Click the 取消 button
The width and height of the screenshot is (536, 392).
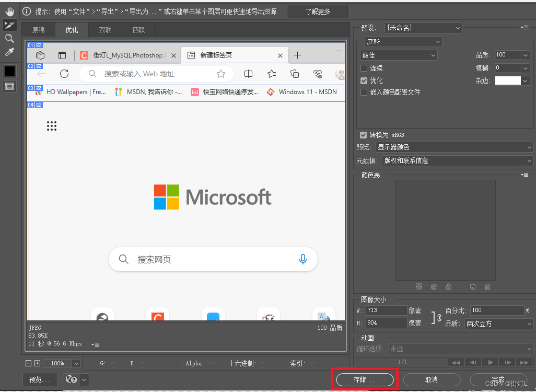[x=432, y=379]
